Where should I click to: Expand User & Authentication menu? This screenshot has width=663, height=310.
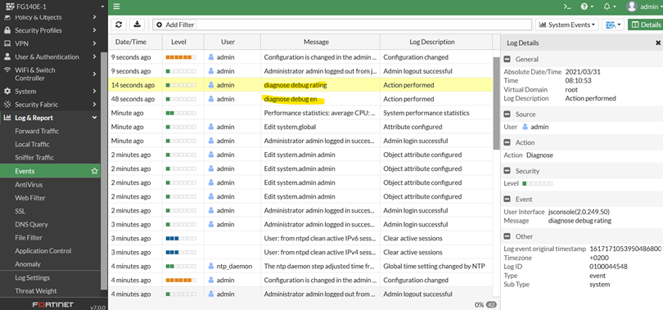click(x=50, y=56)
